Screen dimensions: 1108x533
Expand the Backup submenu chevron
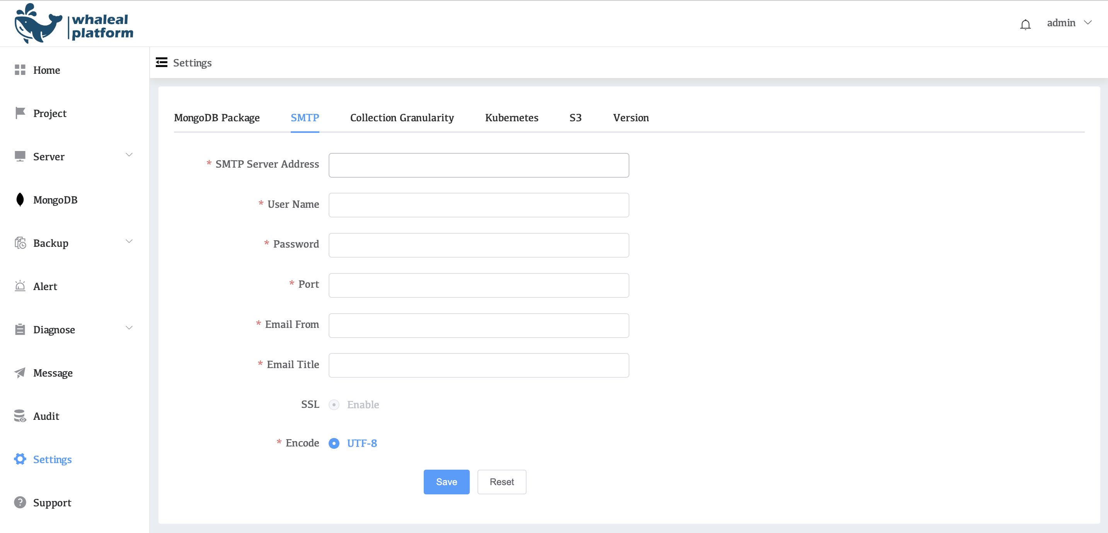[129, 241]
